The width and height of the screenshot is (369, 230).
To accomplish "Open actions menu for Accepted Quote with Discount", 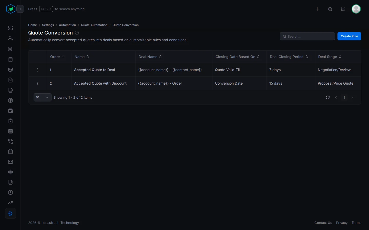I will coord(38,84).
